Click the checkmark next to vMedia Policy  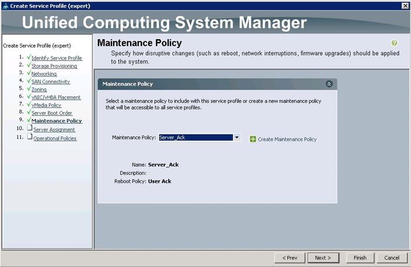[29, 104]
